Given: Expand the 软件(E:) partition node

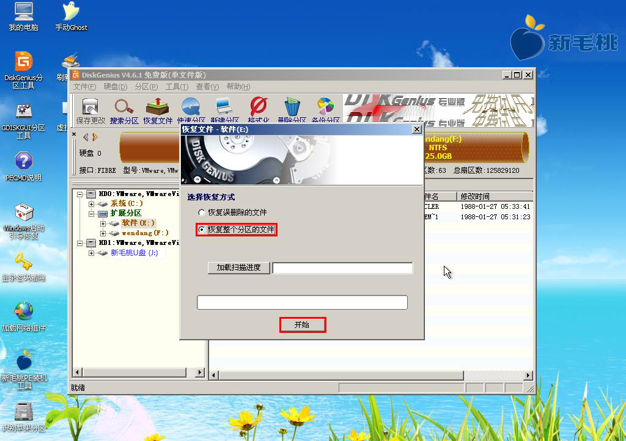Looking at the screenshot, I should tap(103, 224).
